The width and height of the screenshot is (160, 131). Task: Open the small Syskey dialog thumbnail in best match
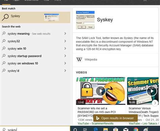point(52,18)
